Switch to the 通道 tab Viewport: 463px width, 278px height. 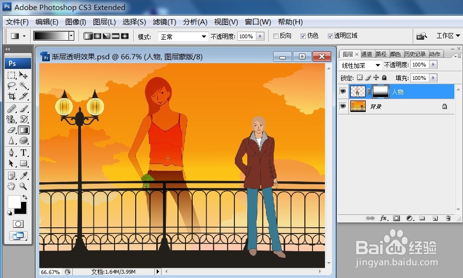(x=367, y=54)
